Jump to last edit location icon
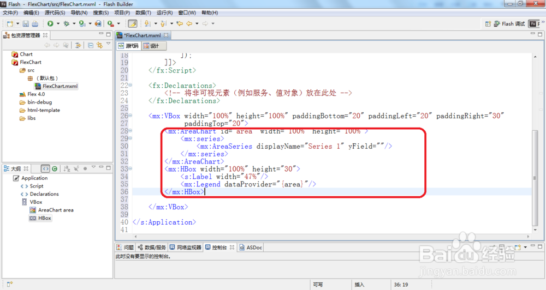 [x=180, y=23]
